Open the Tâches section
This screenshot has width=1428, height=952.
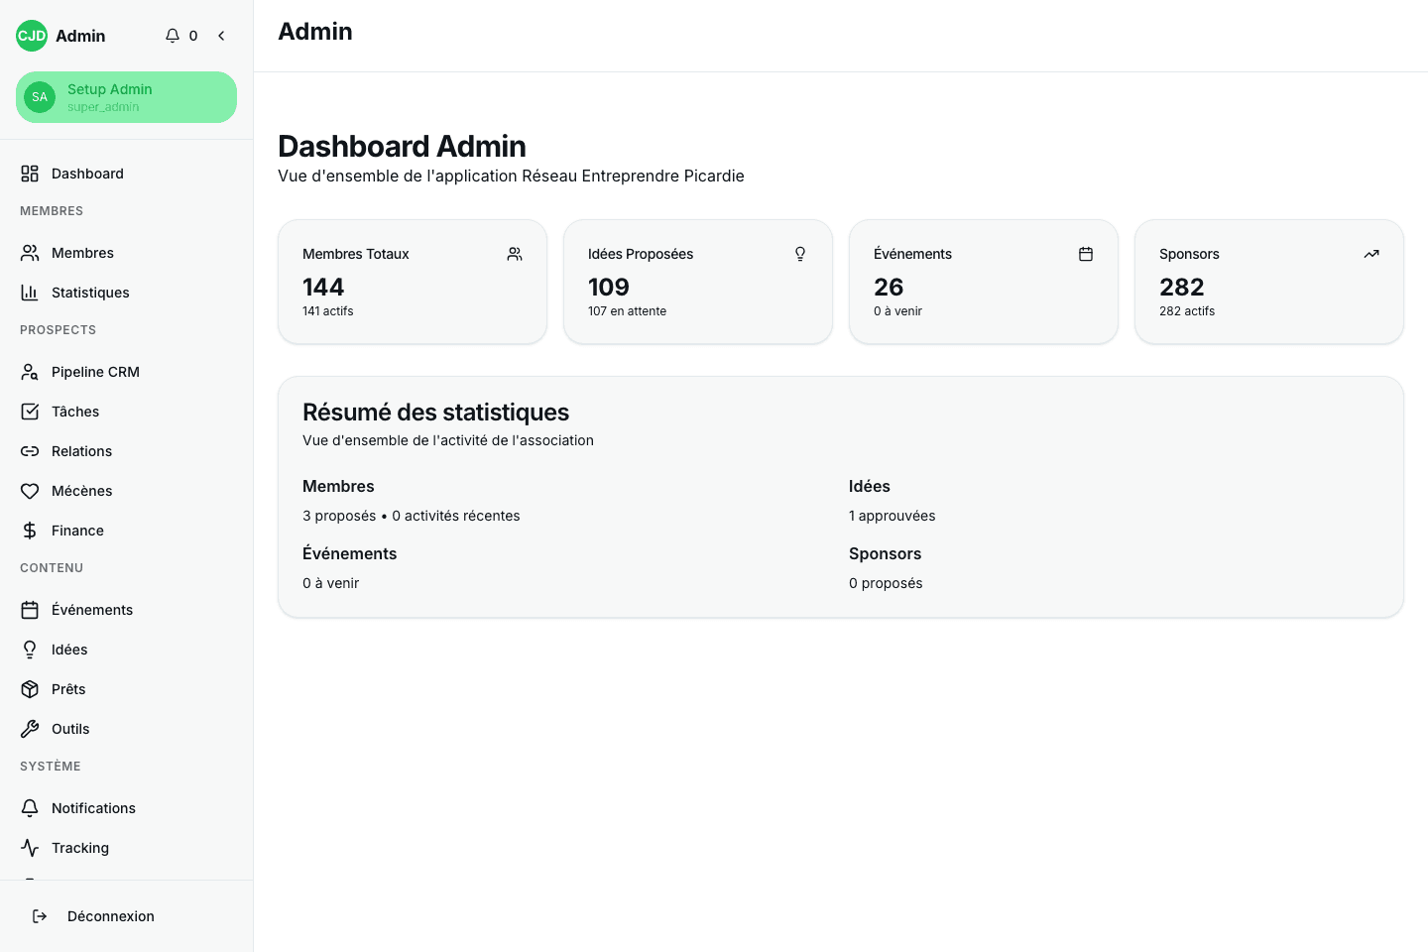[126, 412]
